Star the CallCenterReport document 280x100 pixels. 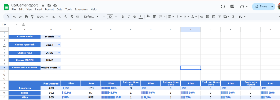click(43, 5)
